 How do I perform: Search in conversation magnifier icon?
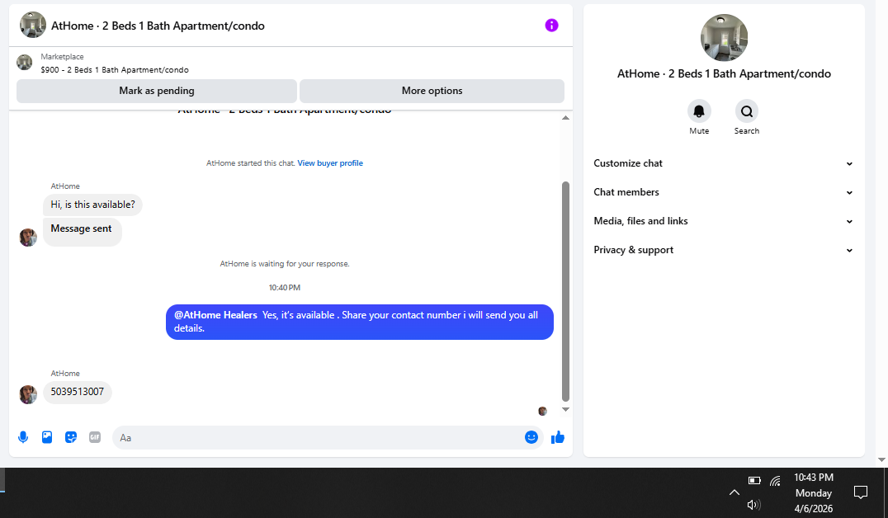pyautogui.click(x=746, y=111)
